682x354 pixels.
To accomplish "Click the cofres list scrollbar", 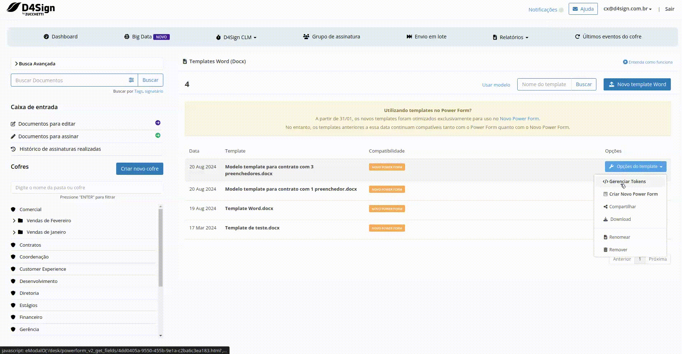I will click(x=161, y=247).
